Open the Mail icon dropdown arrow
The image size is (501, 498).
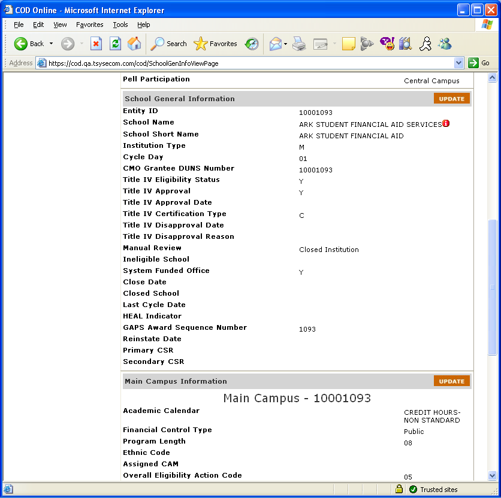[x=286, y=44]
